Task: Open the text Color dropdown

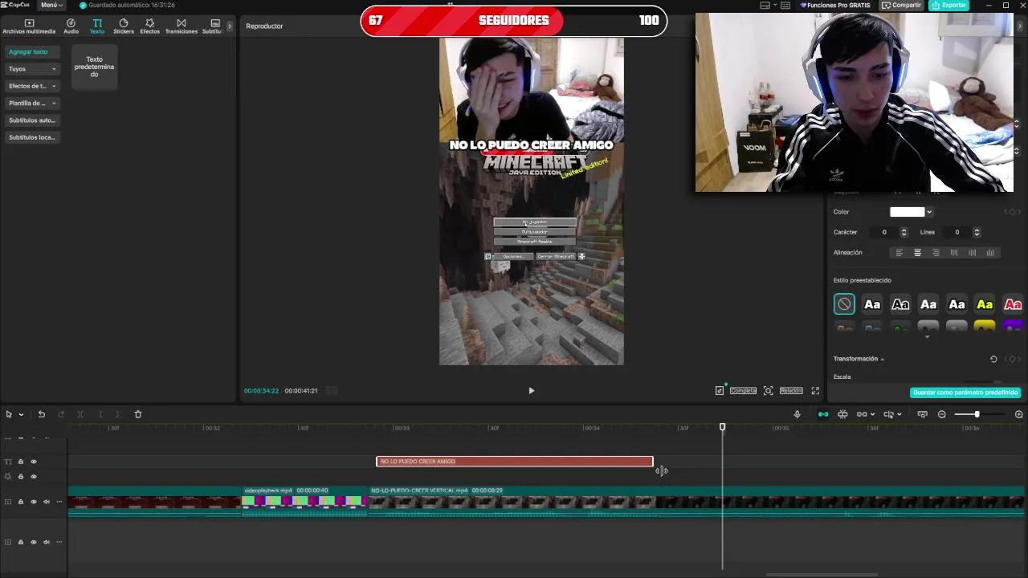Action: 929,212
